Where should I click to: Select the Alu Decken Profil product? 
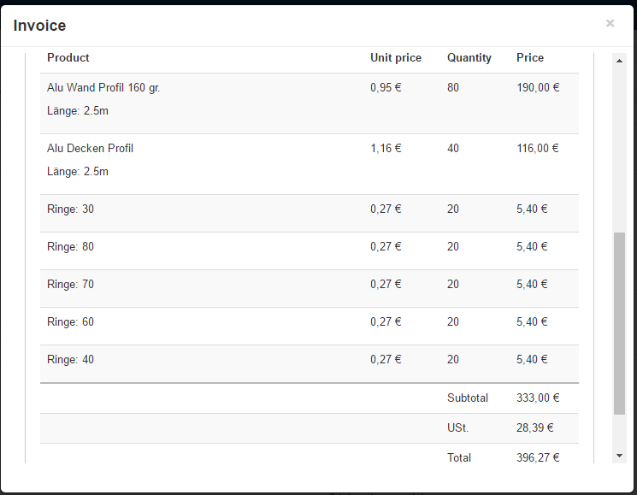91,148
